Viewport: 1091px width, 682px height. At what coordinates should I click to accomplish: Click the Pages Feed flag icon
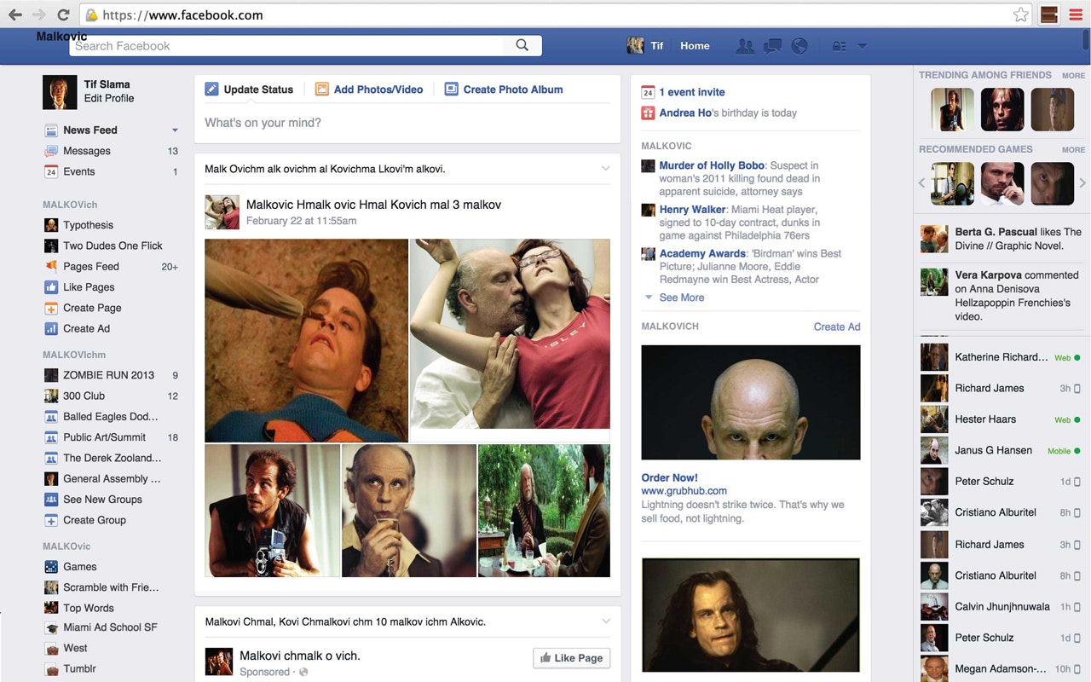pos(52,266)
